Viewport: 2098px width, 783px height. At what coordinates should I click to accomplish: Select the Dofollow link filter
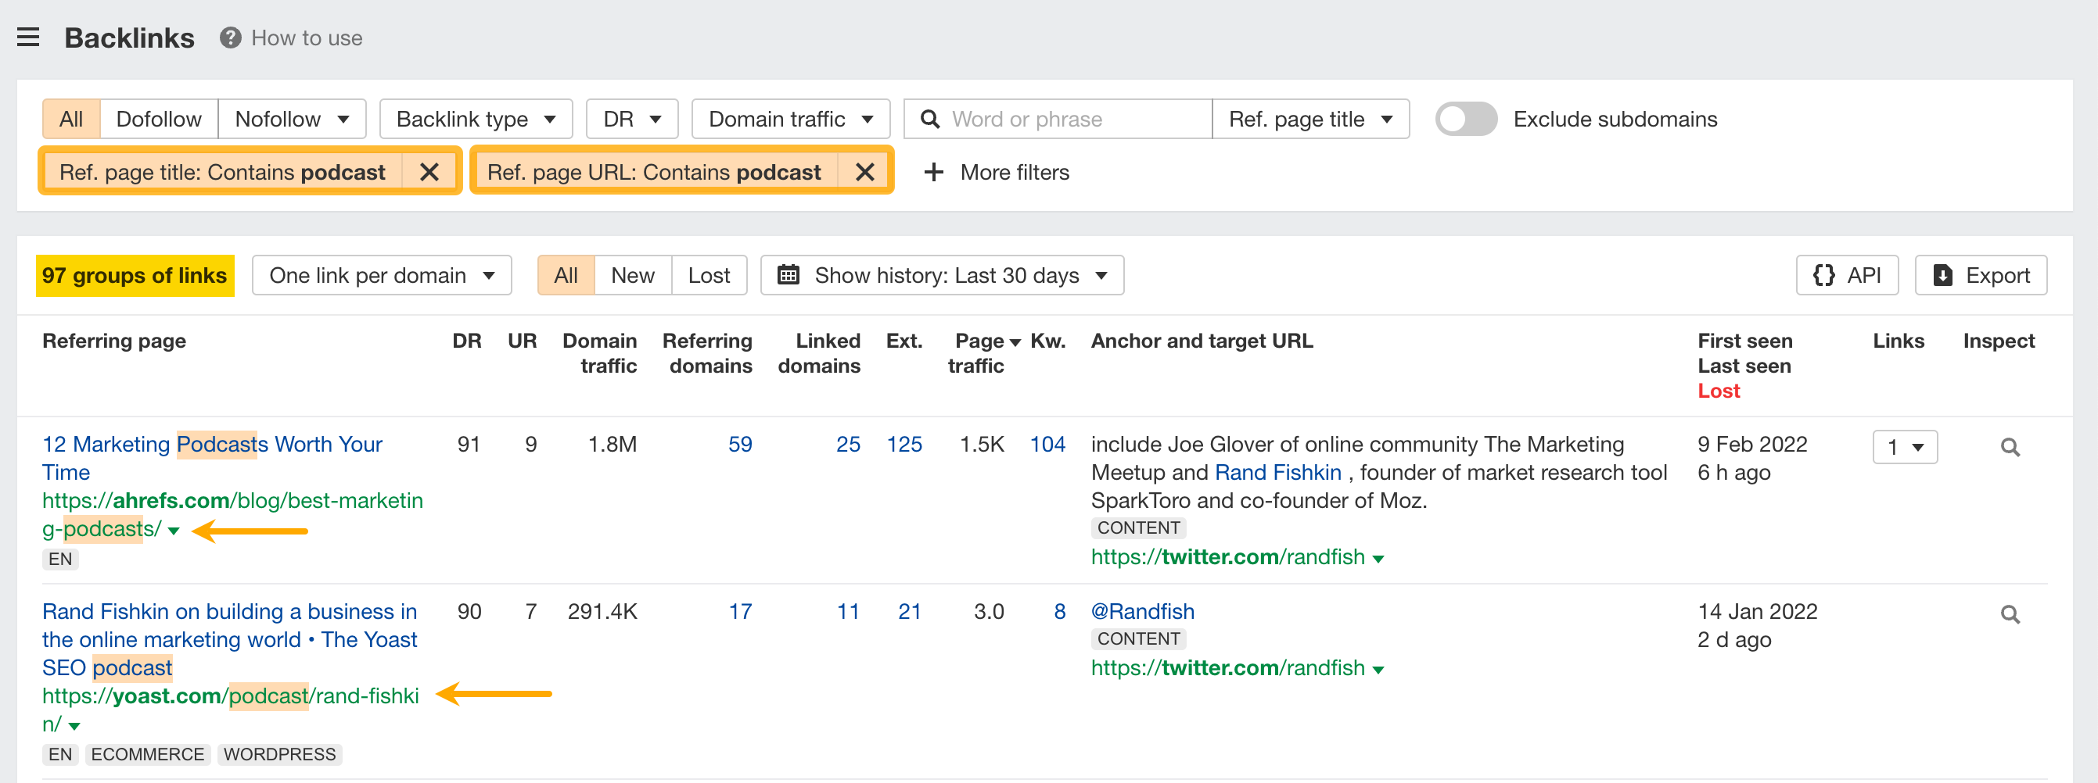(159, 119)
